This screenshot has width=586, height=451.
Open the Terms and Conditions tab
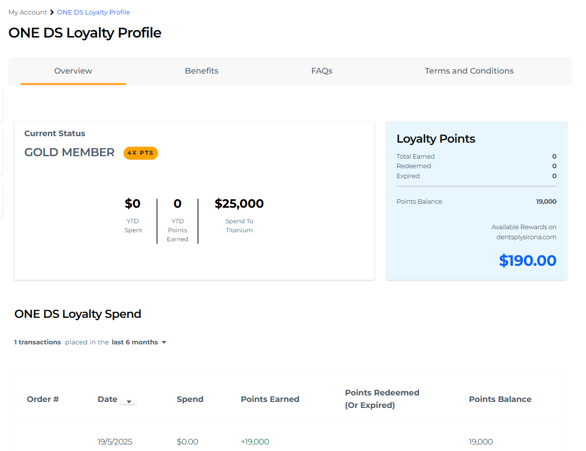click(469, 71)
